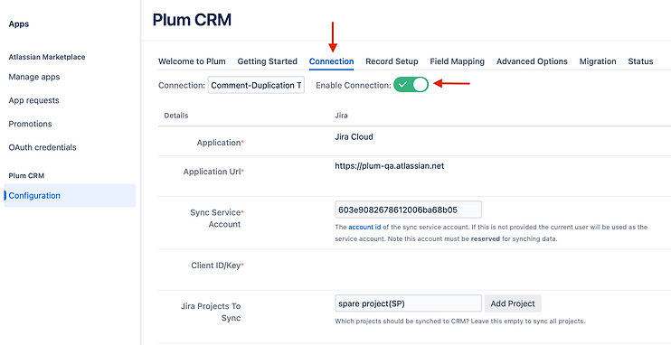Click the Plum CRM page heading

click(192, 20)
